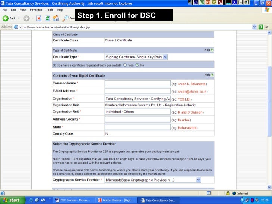Screen dimensions: 272x204
Task: Click the grey Forward arrow button
Action: tap(27, 18)
